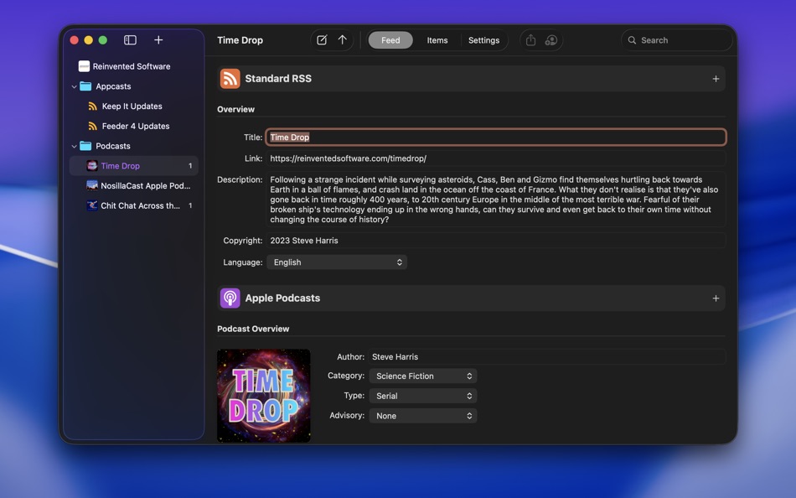The height and width of the screenshot is (498, 796).
Task: Click the Link field with reinventedsoftware URL
Action: (496, 158)
